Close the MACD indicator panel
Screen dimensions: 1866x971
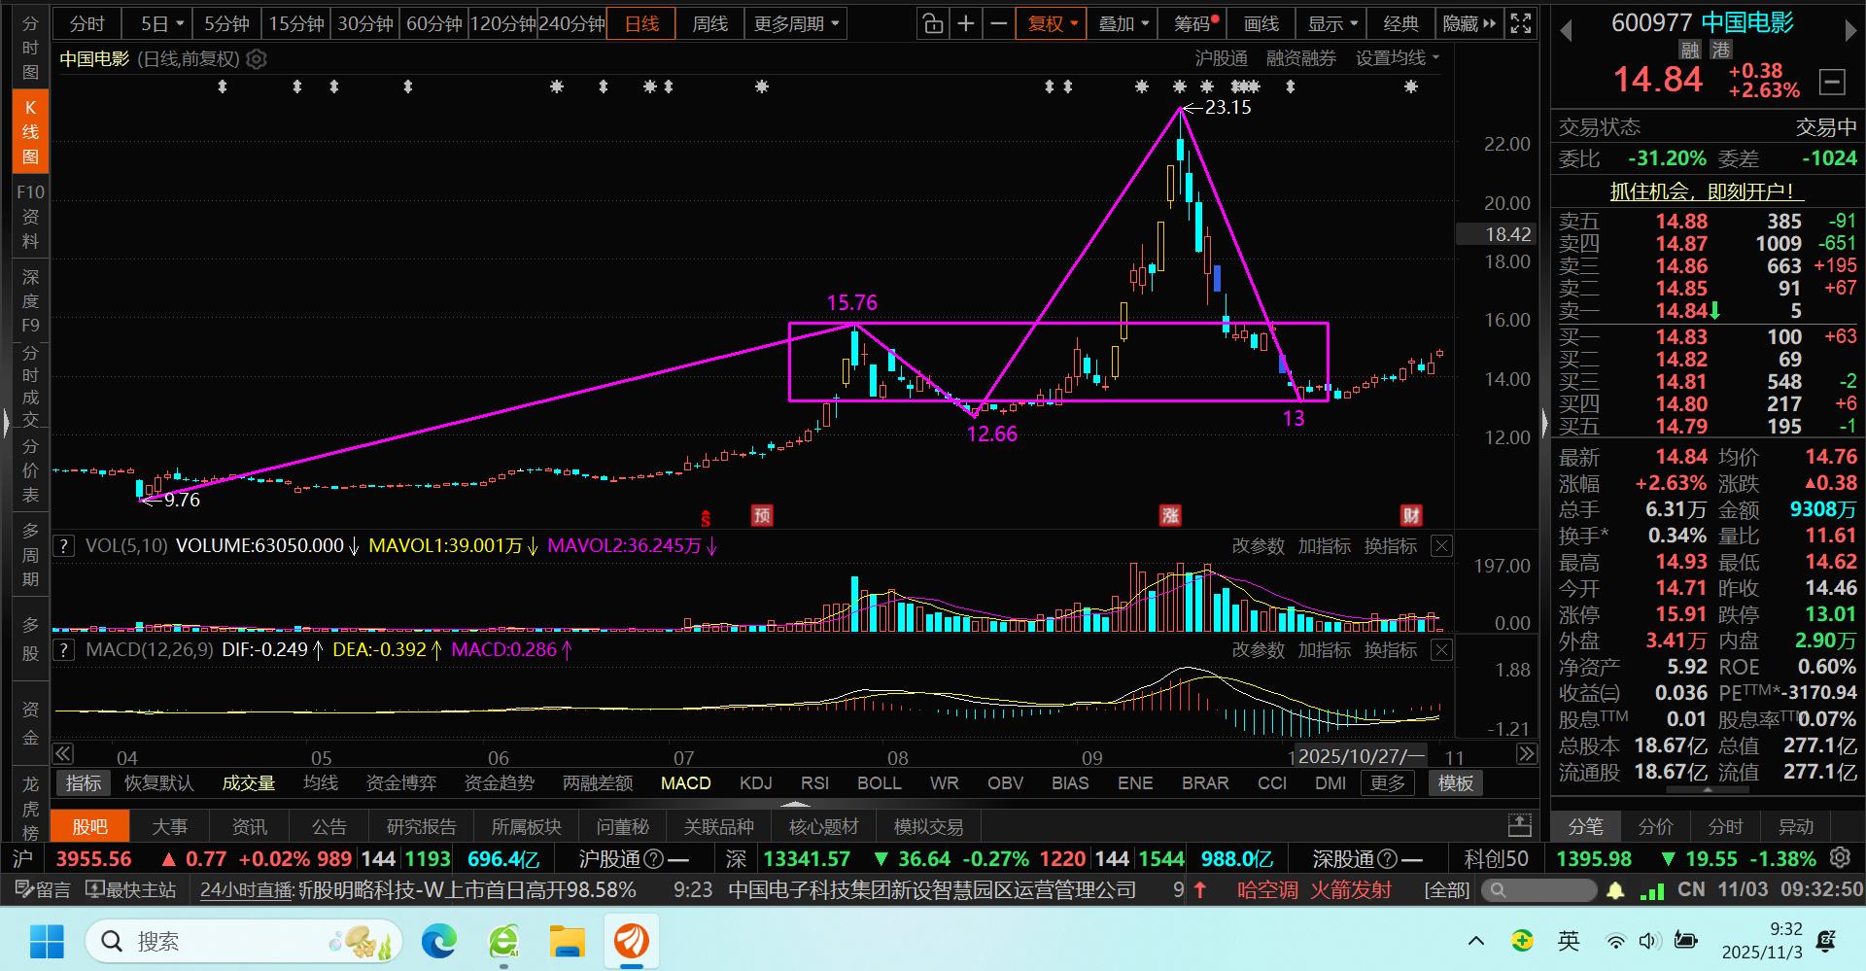pos(1442,650)
